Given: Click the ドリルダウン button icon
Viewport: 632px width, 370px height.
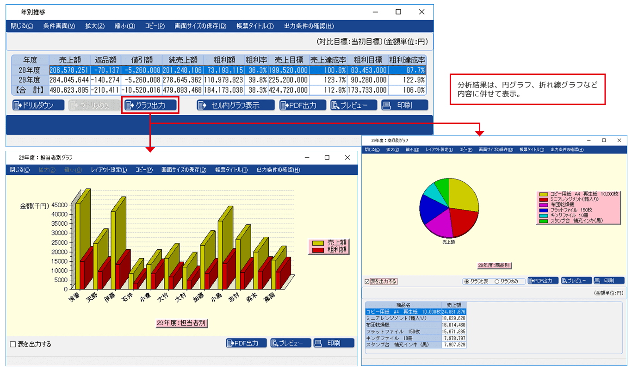Looking at the screenshot, I should [x=18, y=105].
